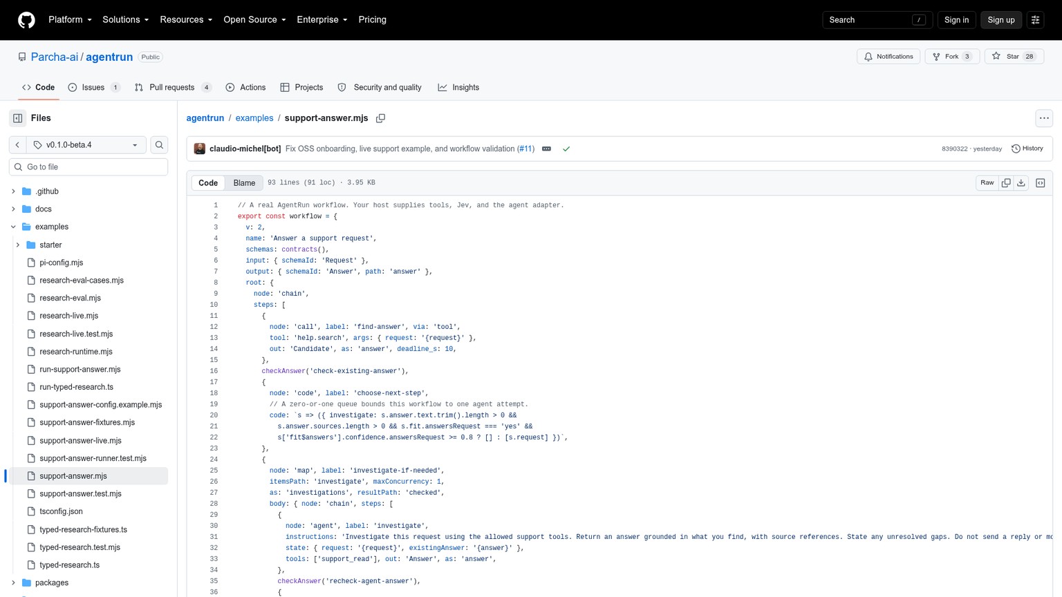
Task: Open the agentrun breadcrumb root link
Action: point(205,118)
